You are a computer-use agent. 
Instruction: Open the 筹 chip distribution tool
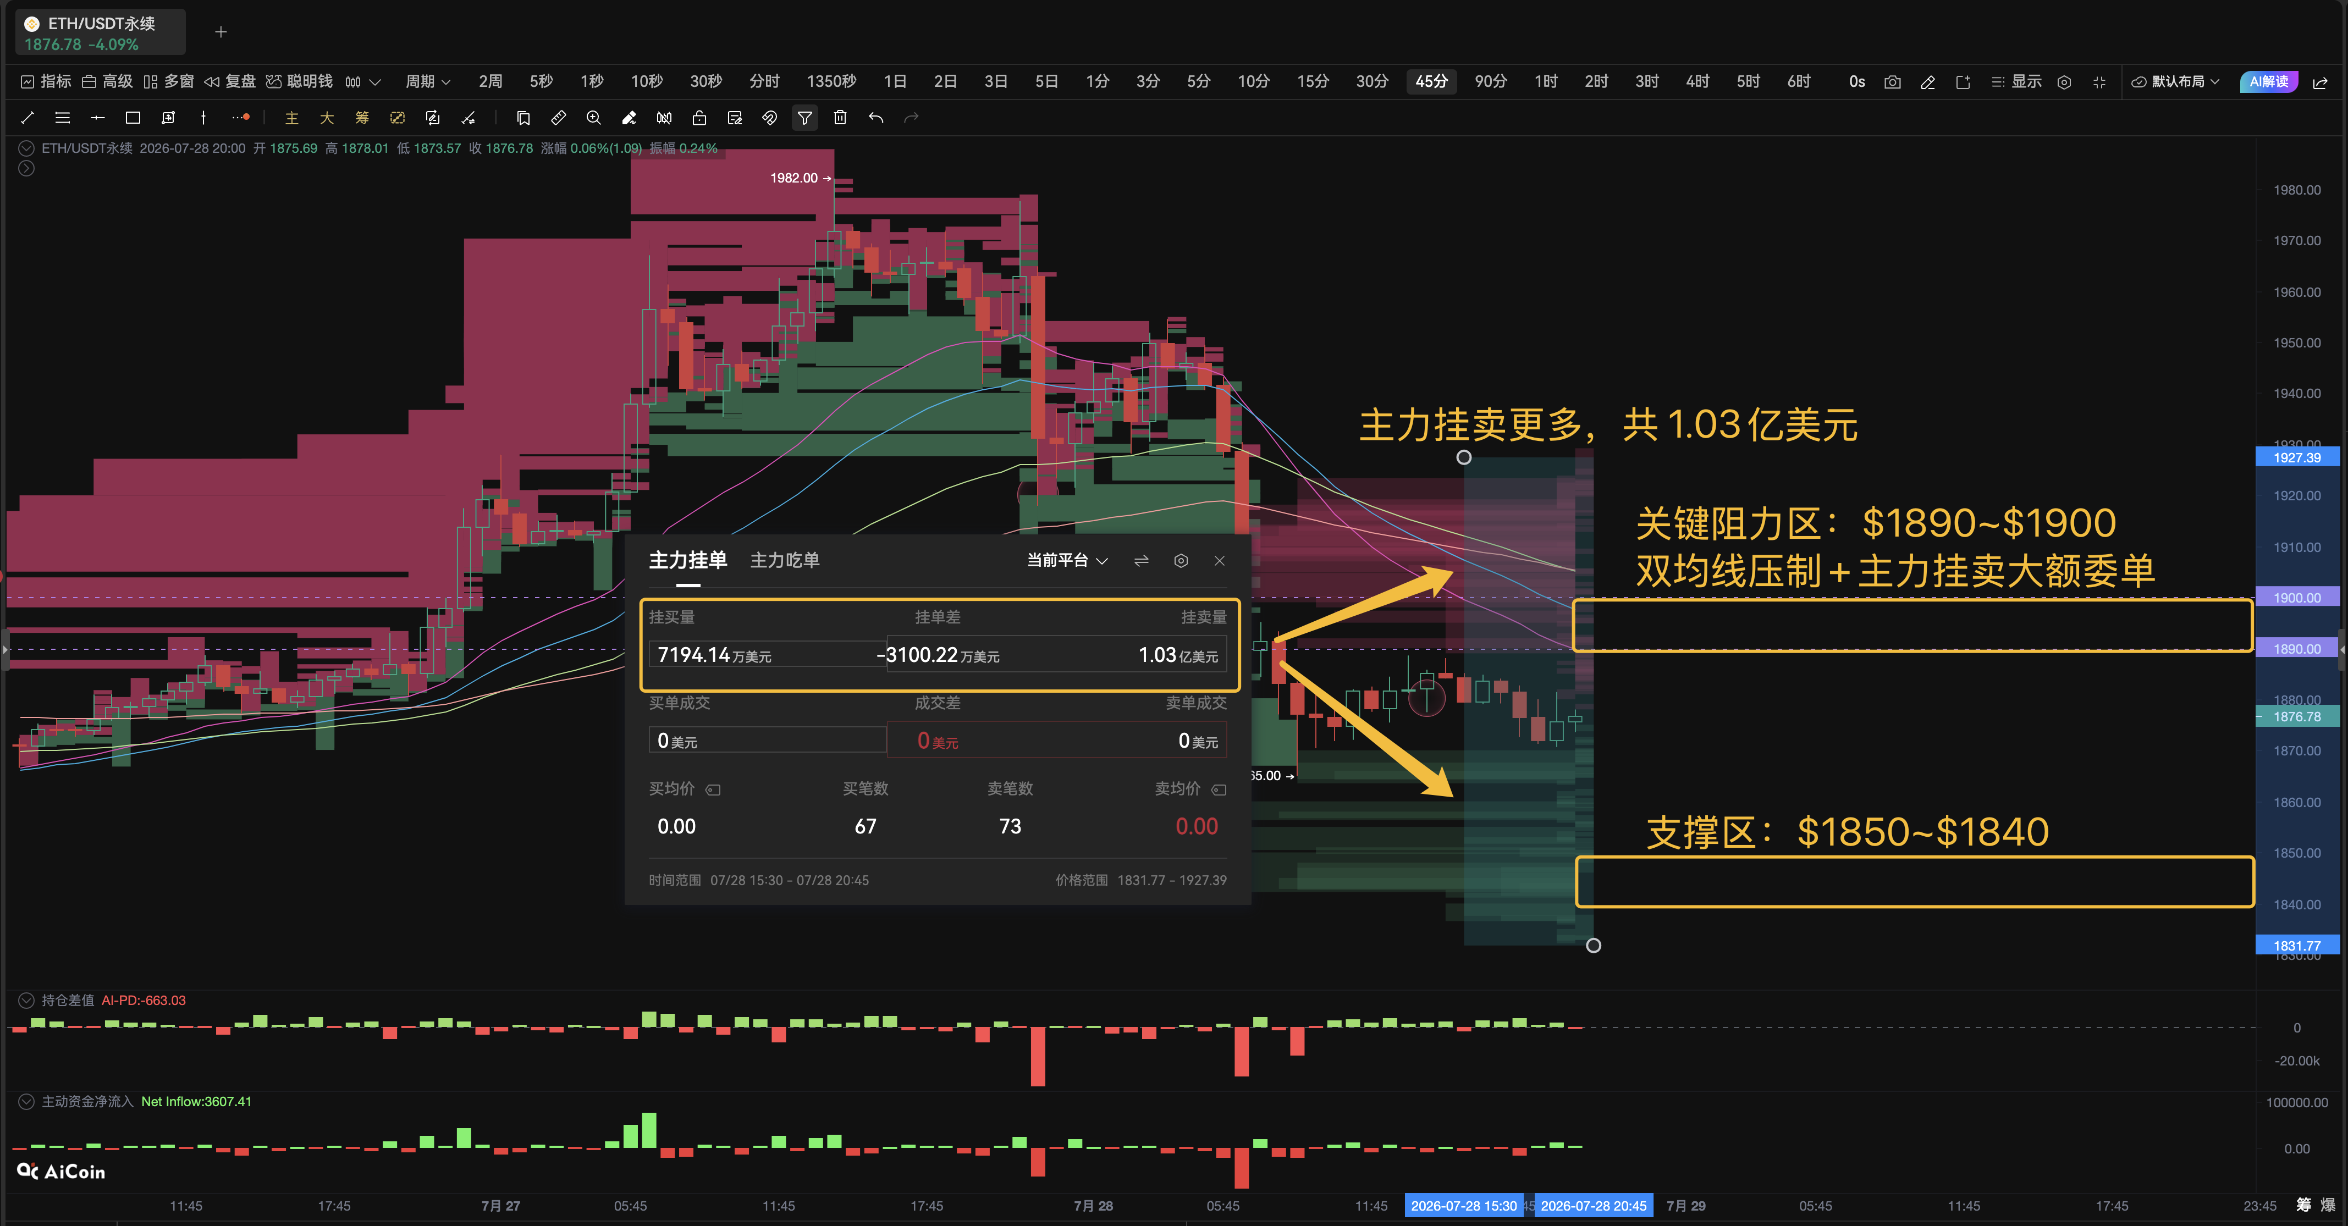362,118
